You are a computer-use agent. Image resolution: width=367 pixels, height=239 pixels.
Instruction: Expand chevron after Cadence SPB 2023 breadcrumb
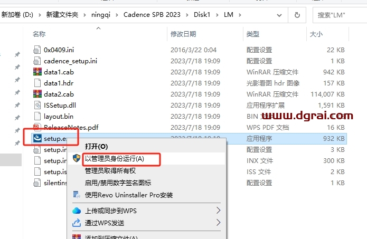click(187, 15)
